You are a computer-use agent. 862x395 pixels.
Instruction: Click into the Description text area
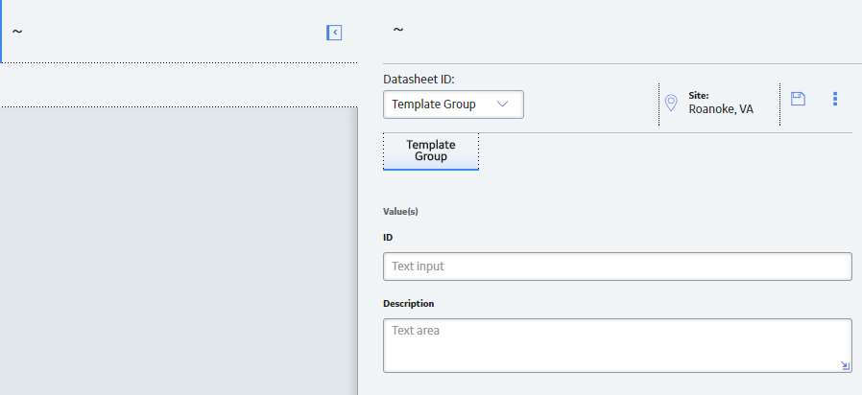coord(617,345)
